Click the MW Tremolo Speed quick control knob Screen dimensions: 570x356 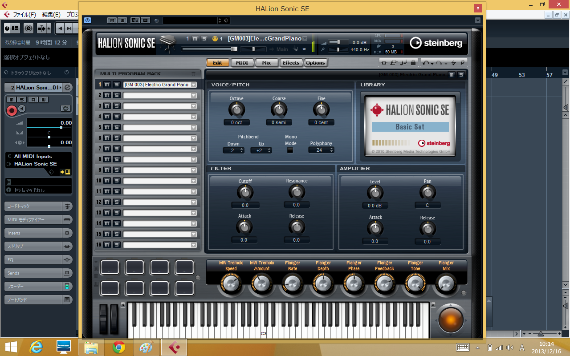coord(231,283)
